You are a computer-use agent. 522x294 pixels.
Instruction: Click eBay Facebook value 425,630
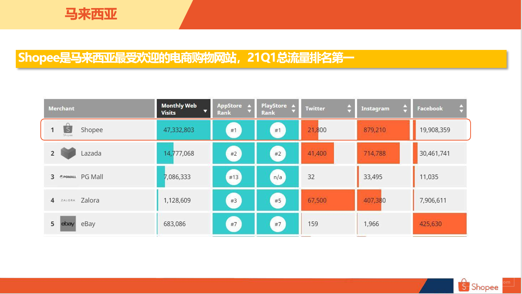point(431,224)
